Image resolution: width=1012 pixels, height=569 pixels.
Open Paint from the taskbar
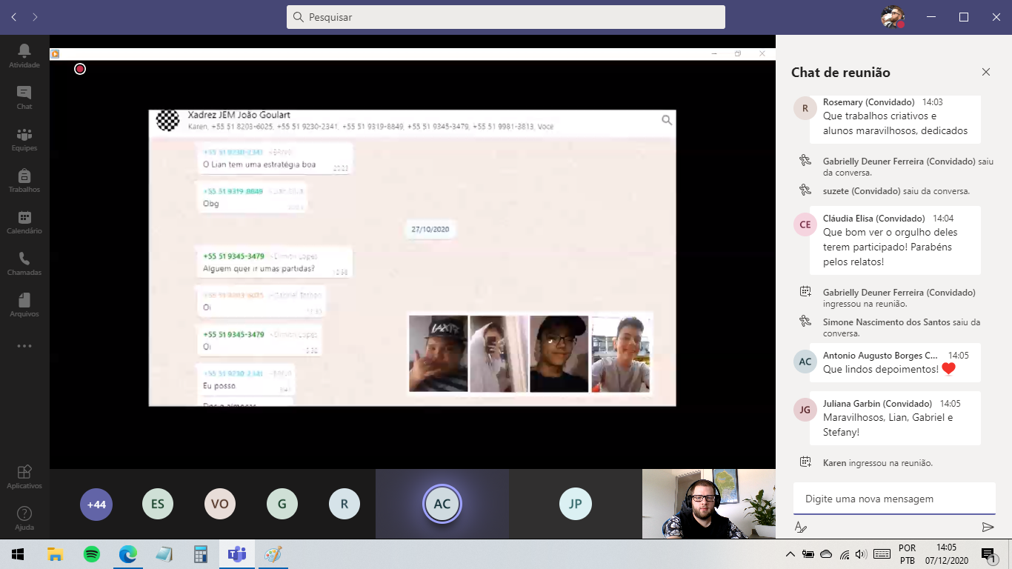273,554
